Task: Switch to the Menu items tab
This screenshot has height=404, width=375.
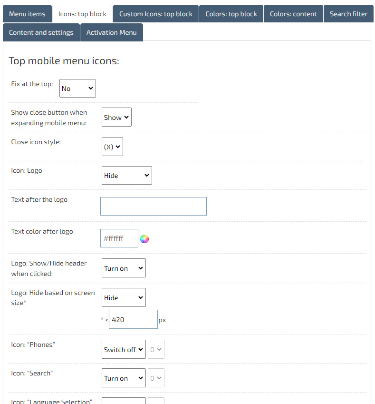Action: 27,14
